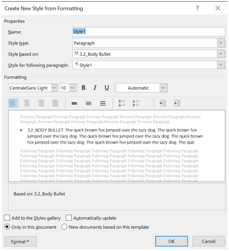Enable Add to the Styles gallery

point(7,218)
